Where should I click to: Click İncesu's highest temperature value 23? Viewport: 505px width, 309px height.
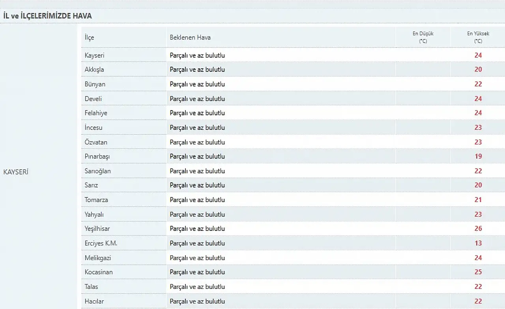[478, 127]
